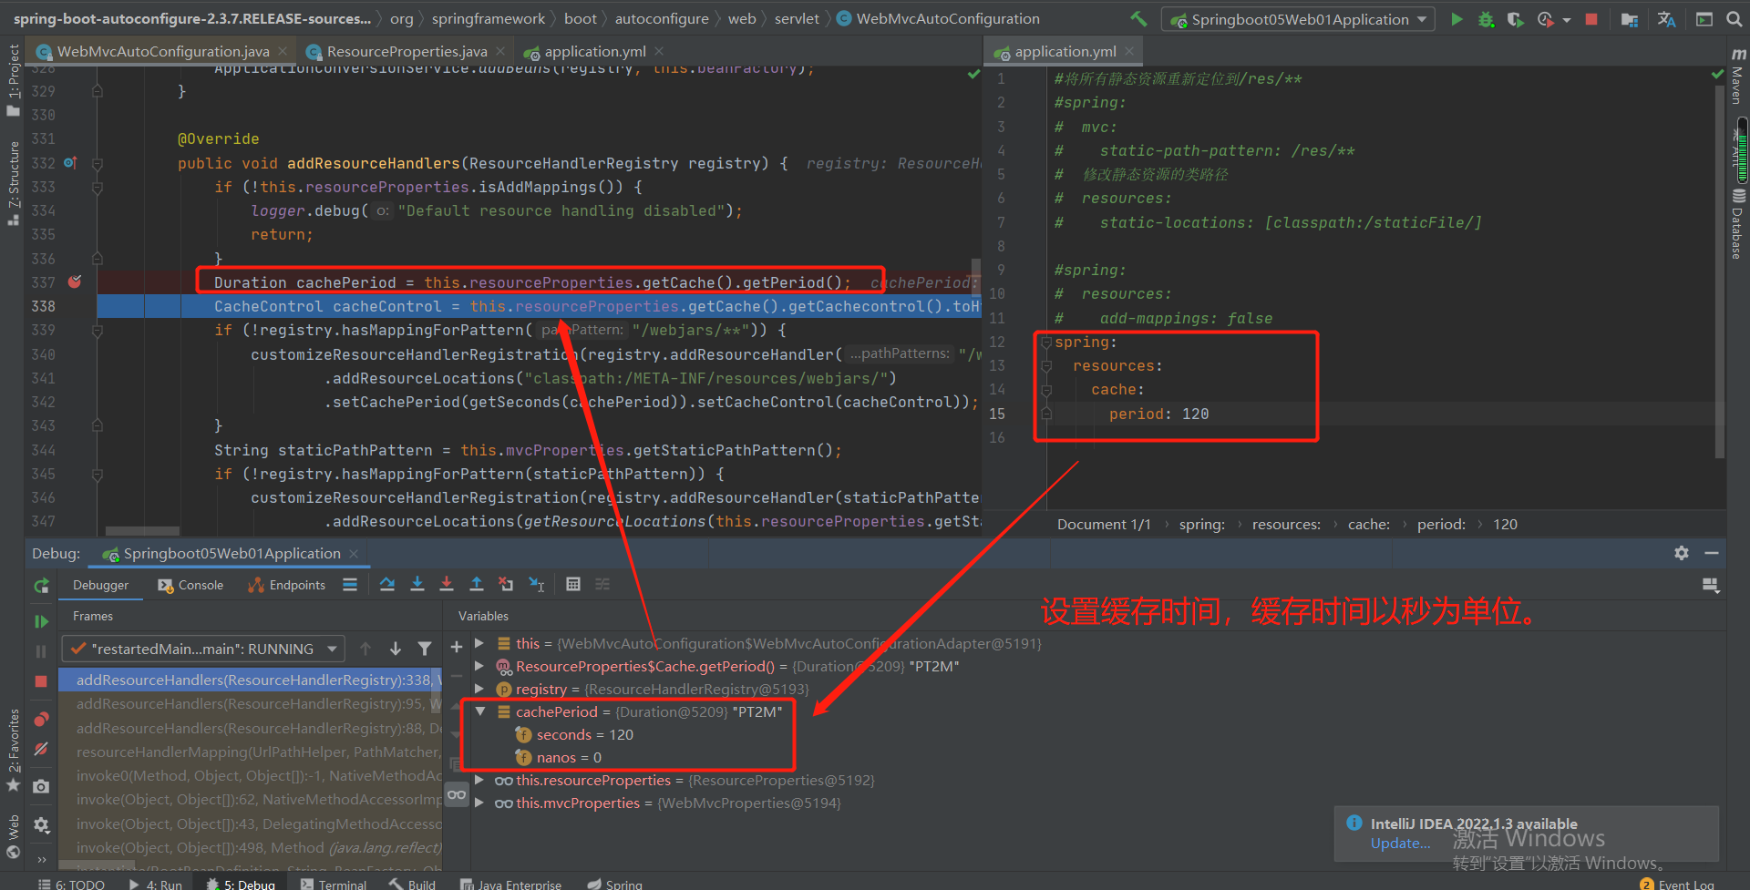Stop the application with top red square

(x=1591, y=19)
